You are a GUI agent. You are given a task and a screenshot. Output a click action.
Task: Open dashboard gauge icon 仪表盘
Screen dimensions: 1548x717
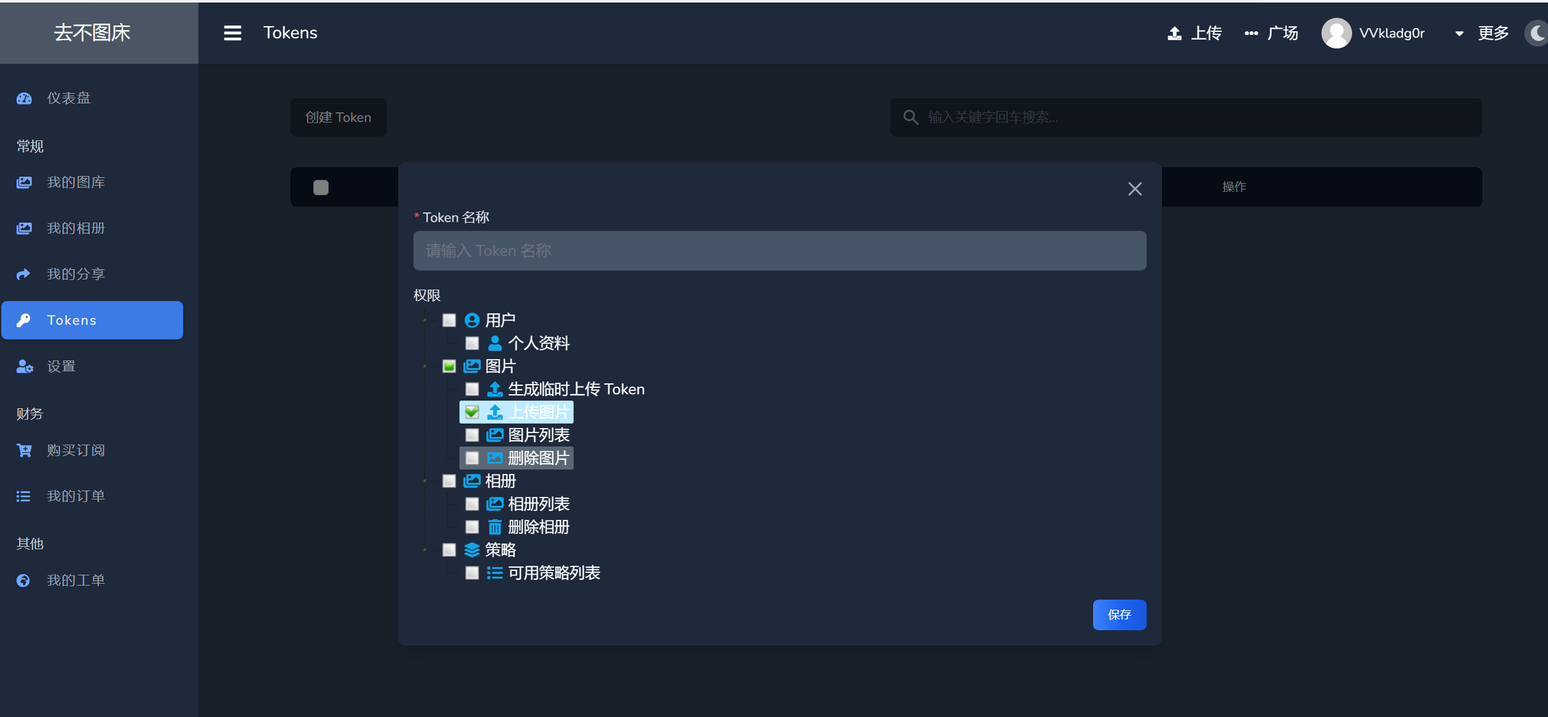(24, 98)
